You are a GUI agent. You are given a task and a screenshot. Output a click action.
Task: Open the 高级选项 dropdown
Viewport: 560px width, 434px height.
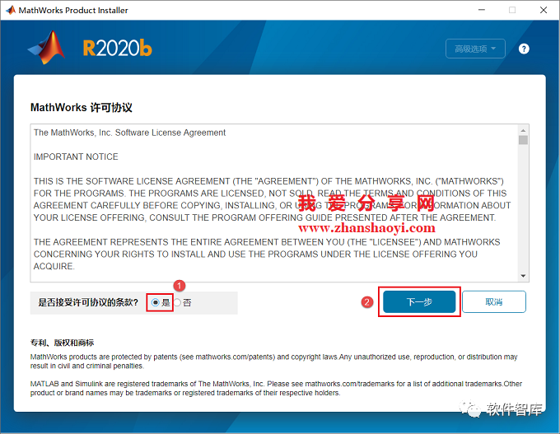pos(475,49)
